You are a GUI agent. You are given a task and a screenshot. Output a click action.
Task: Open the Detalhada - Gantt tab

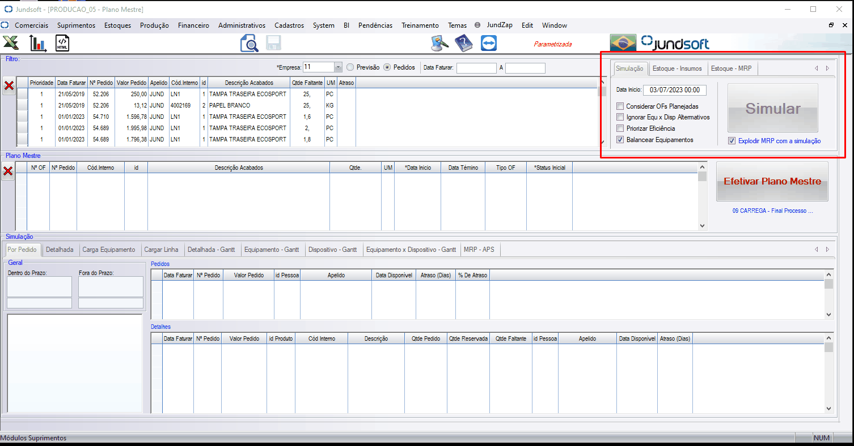pos(211,250)
